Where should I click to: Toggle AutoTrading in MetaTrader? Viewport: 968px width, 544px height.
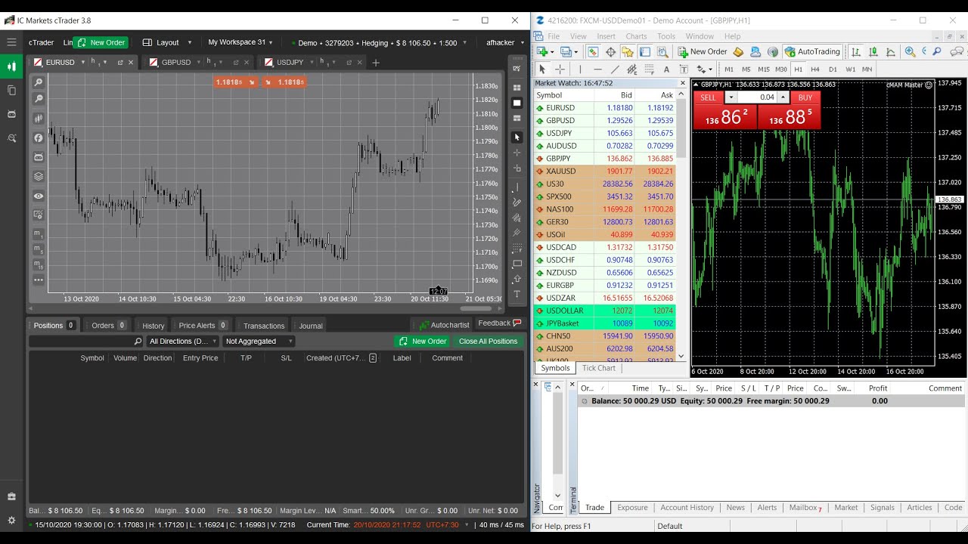click(x=812, y=51)
